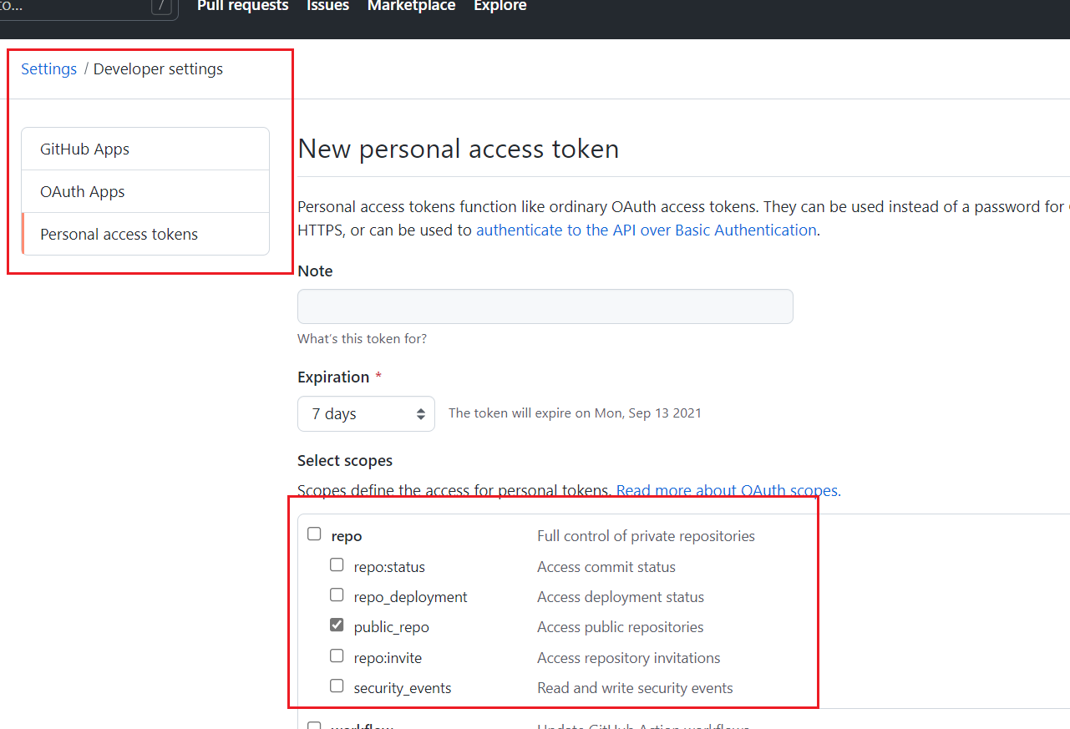Image resolution: width=1070 pixels, height=729 pixels.
Task: Check the repo:status scope
Action: coord(337,565)
